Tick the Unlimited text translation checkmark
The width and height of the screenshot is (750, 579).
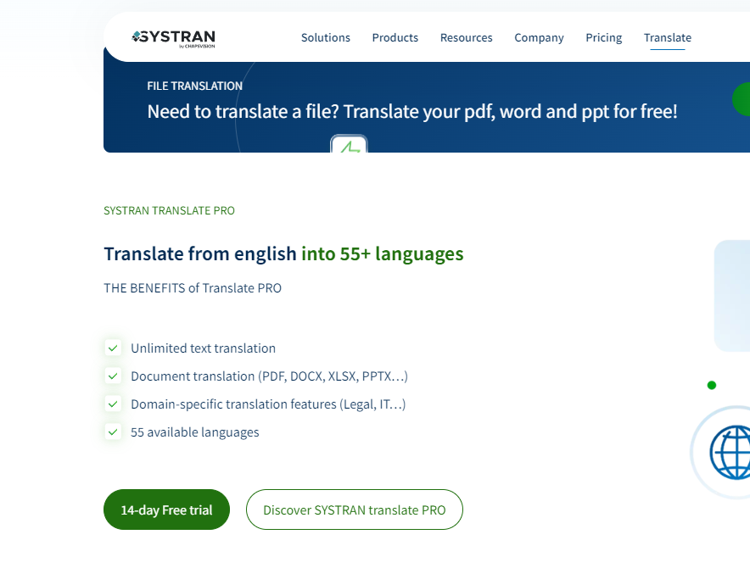coord(113,348)
